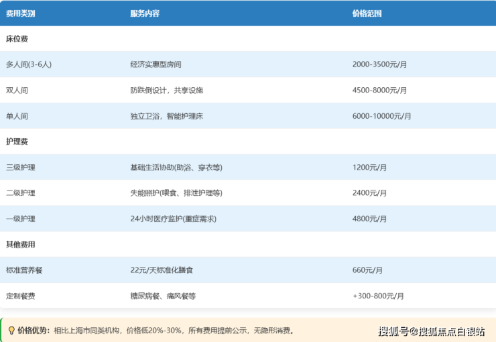
Task: Select the 其他费用 section heading
Action: point(20,245)
